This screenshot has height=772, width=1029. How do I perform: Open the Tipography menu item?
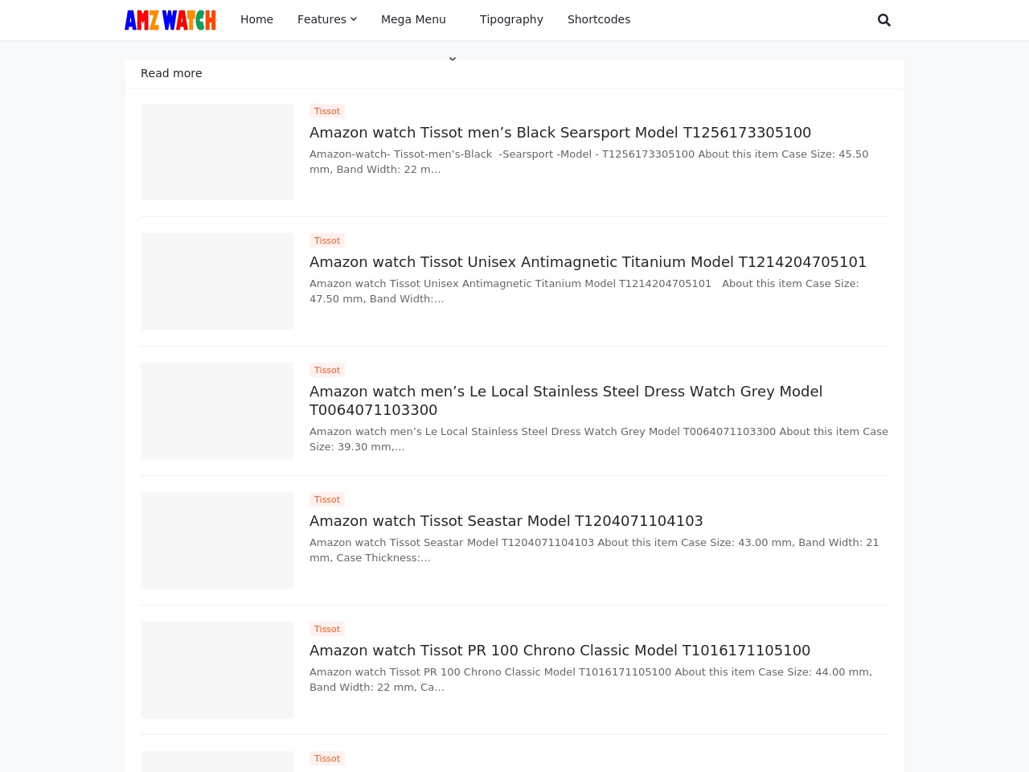click(x=511, y=19)
